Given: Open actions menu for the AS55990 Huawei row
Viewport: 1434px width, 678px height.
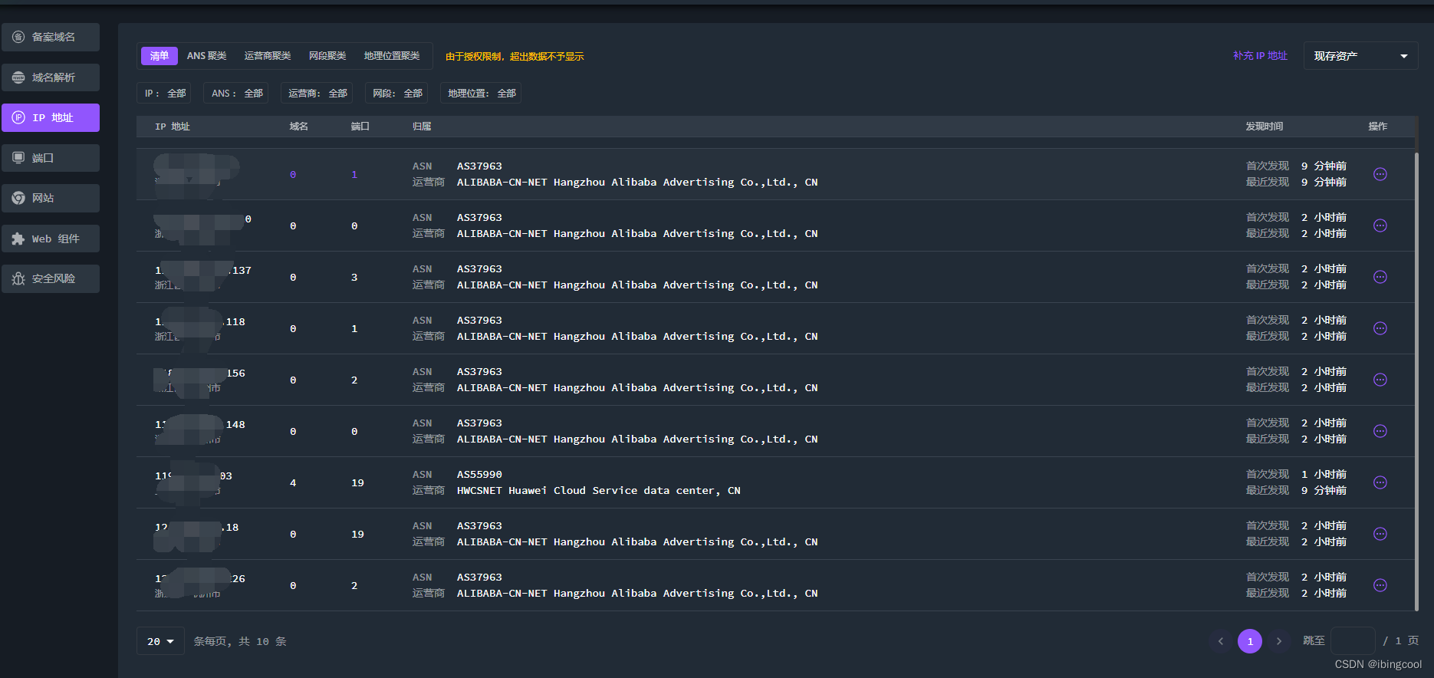Looking at the screenshot, I should coord(1380,482).
